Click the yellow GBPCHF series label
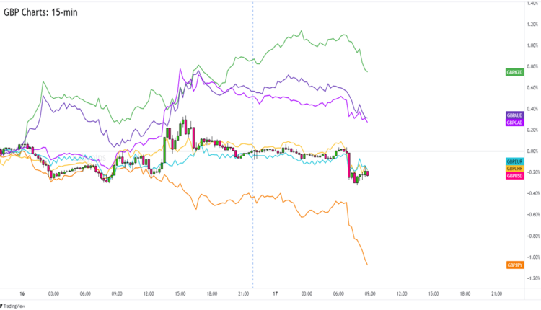 pyautogui.click(x=515, y=168)
